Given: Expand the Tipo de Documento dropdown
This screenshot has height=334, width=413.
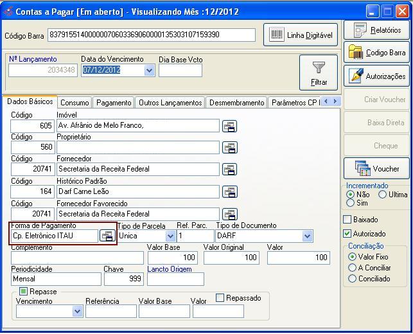Looking at the screenshot, I should tap(307, 236).
